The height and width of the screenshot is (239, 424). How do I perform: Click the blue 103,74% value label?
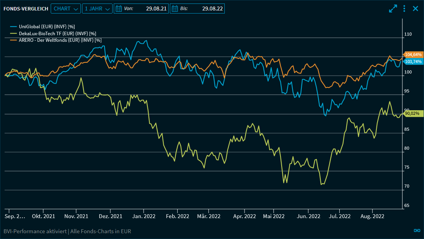coord(413,61)
